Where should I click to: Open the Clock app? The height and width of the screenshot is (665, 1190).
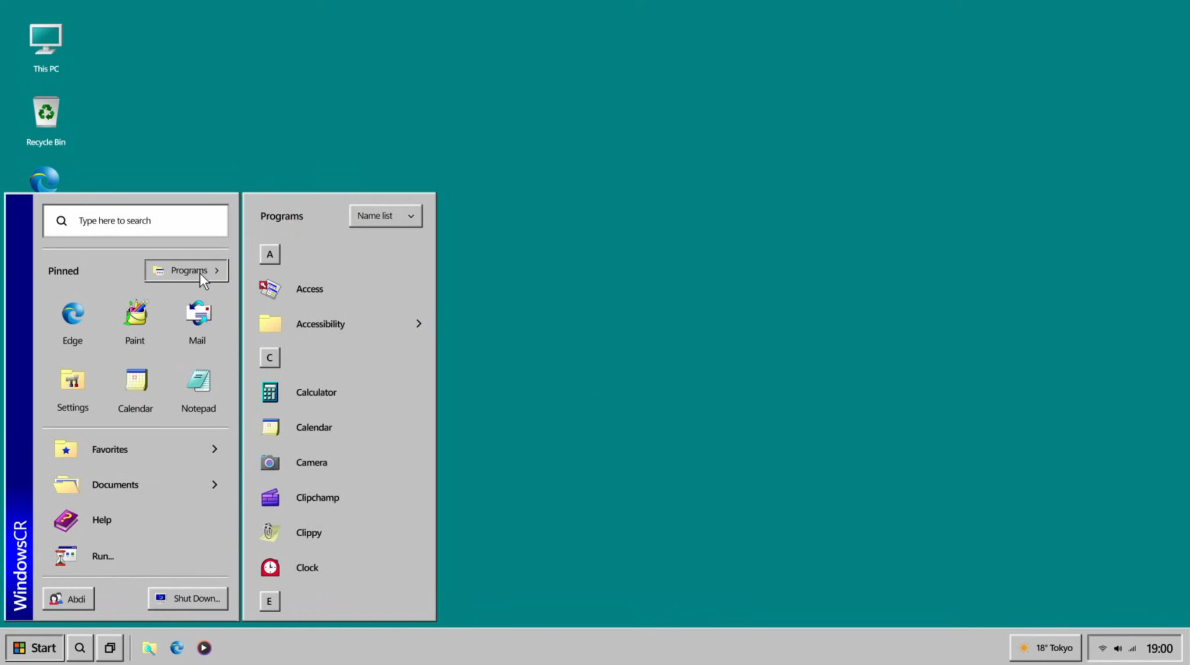click(x=307, y=568)
